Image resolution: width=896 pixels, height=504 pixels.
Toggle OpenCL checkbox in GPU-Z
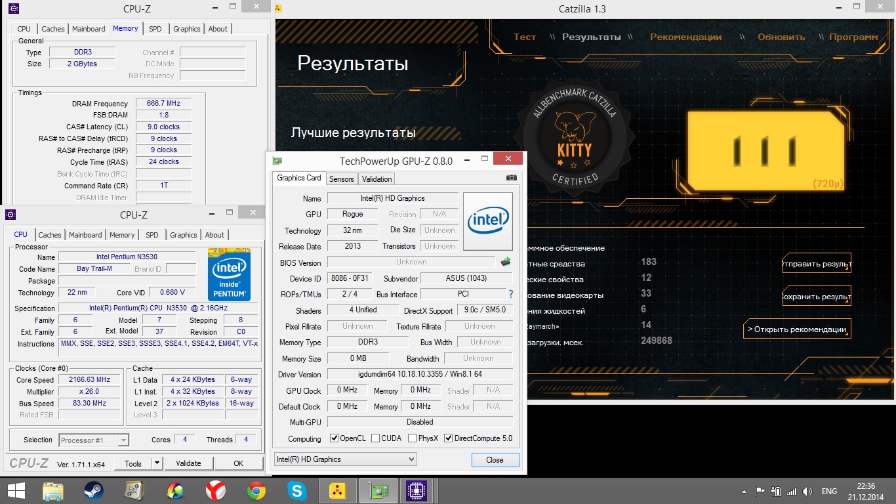[x=334, y=438]
